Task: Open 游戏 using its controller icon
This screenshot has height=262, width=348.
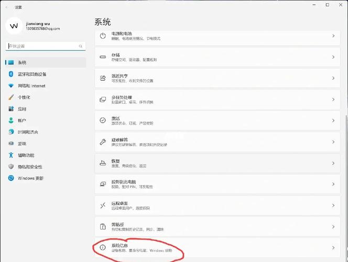Action: [11, 143]
